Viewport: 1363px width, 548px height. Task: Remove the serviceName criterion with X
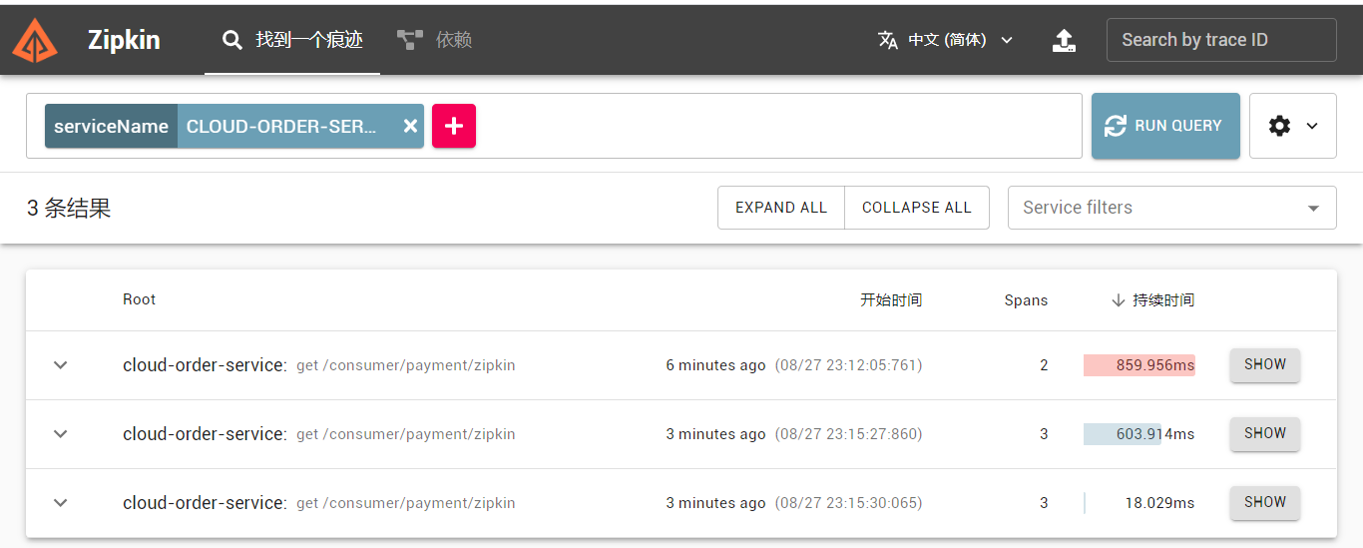(x=410, y=126)
